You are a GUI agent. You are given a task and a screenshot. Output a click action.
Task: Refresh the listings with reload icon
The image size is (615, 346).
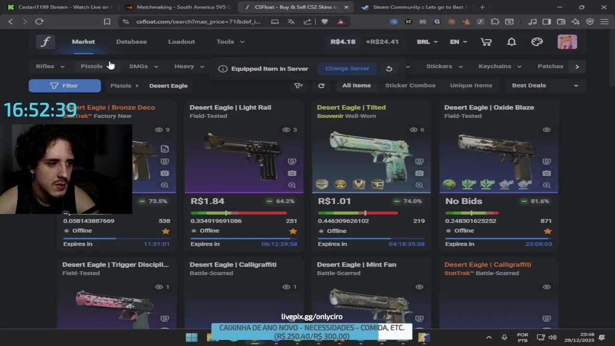tap(321, 86)
